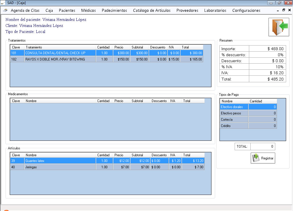Click clave 181 in Tratamientos
This screenshot has height=211, width=293.
click(x=17, y=53)
